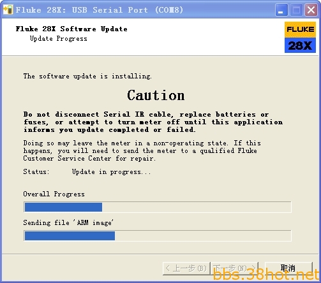Viewport: 321px width, 283px height.
Task: Click the 上一步 (B) back button
Action: click(x=186, y=268)
